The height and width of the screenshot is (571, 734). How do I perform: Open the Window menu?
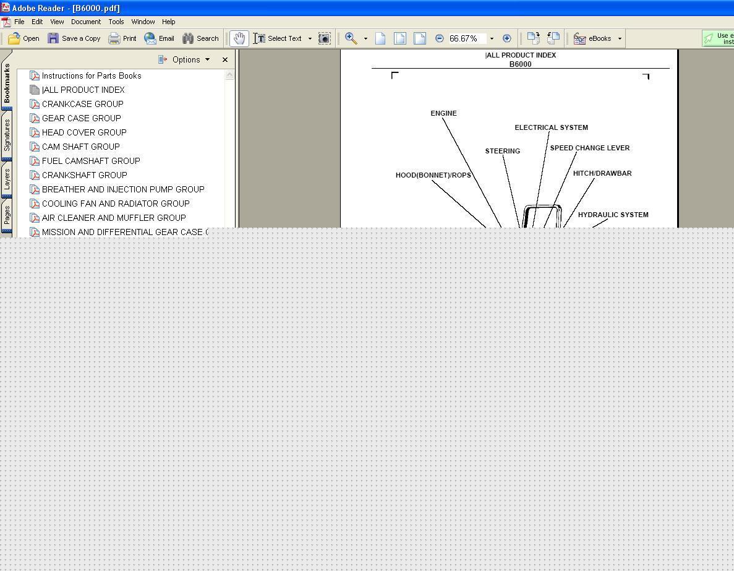[x=143, y=22]
